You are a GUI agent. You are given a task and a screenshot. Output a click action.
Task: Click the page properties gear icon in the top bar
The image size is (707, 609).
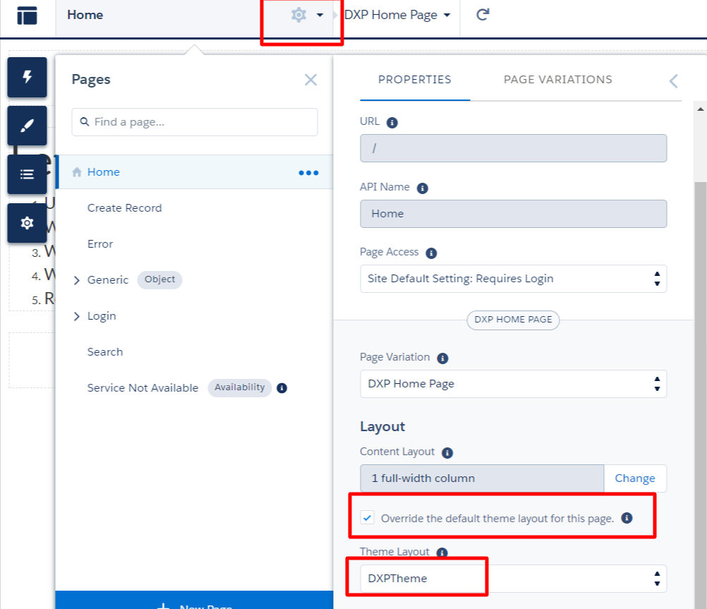tap(299, 15)
